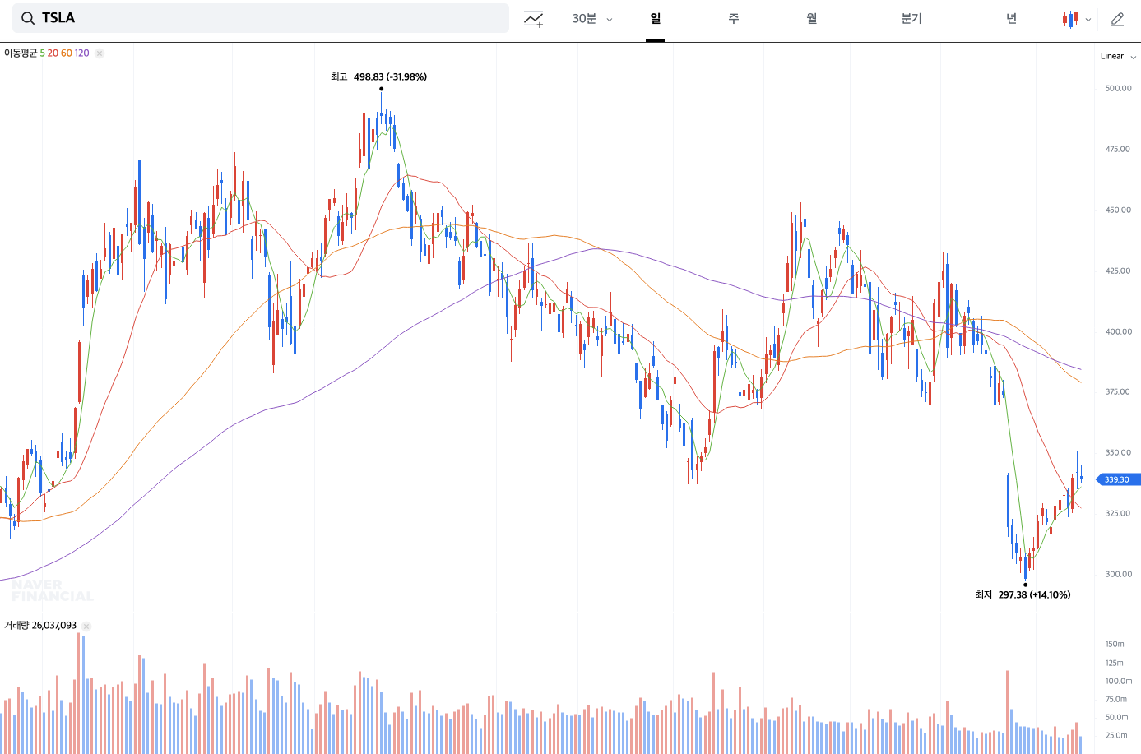Select the green 5-day moving average value
The image size is (1141, 754).
(x=43, y=53)
